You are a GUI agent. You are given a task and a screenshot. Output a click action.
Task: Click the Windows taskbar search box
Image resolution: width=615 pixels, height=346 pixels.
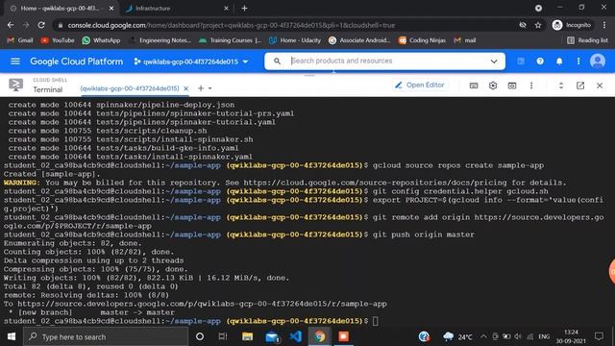106,336
